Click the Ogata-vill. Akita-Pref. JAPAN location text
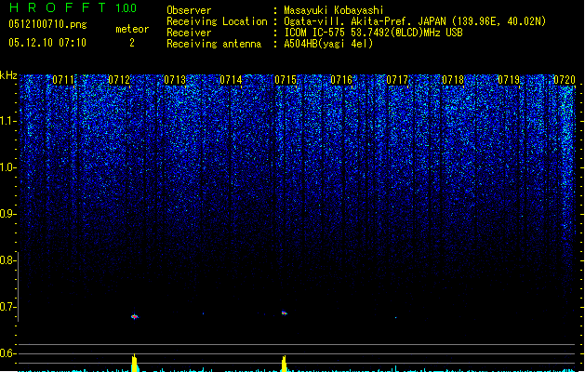Screen dimensions: 585x372 click(415, 21)
